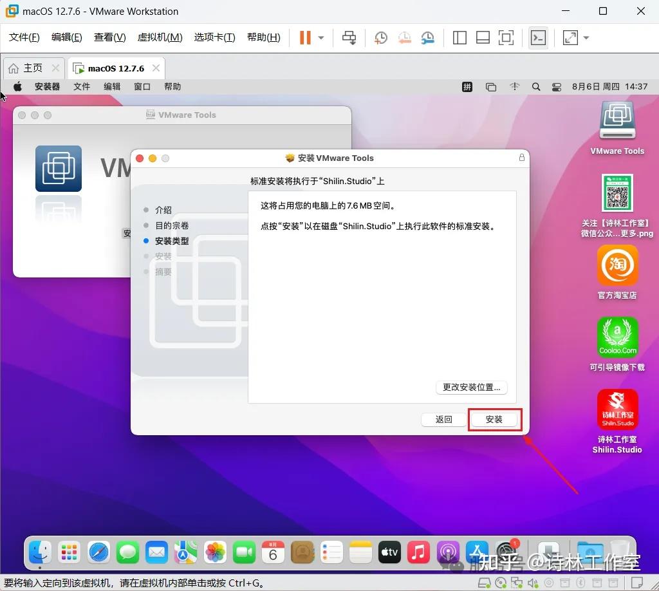
Task: Open the Apple menu
Action: click(x=17, y=87)
